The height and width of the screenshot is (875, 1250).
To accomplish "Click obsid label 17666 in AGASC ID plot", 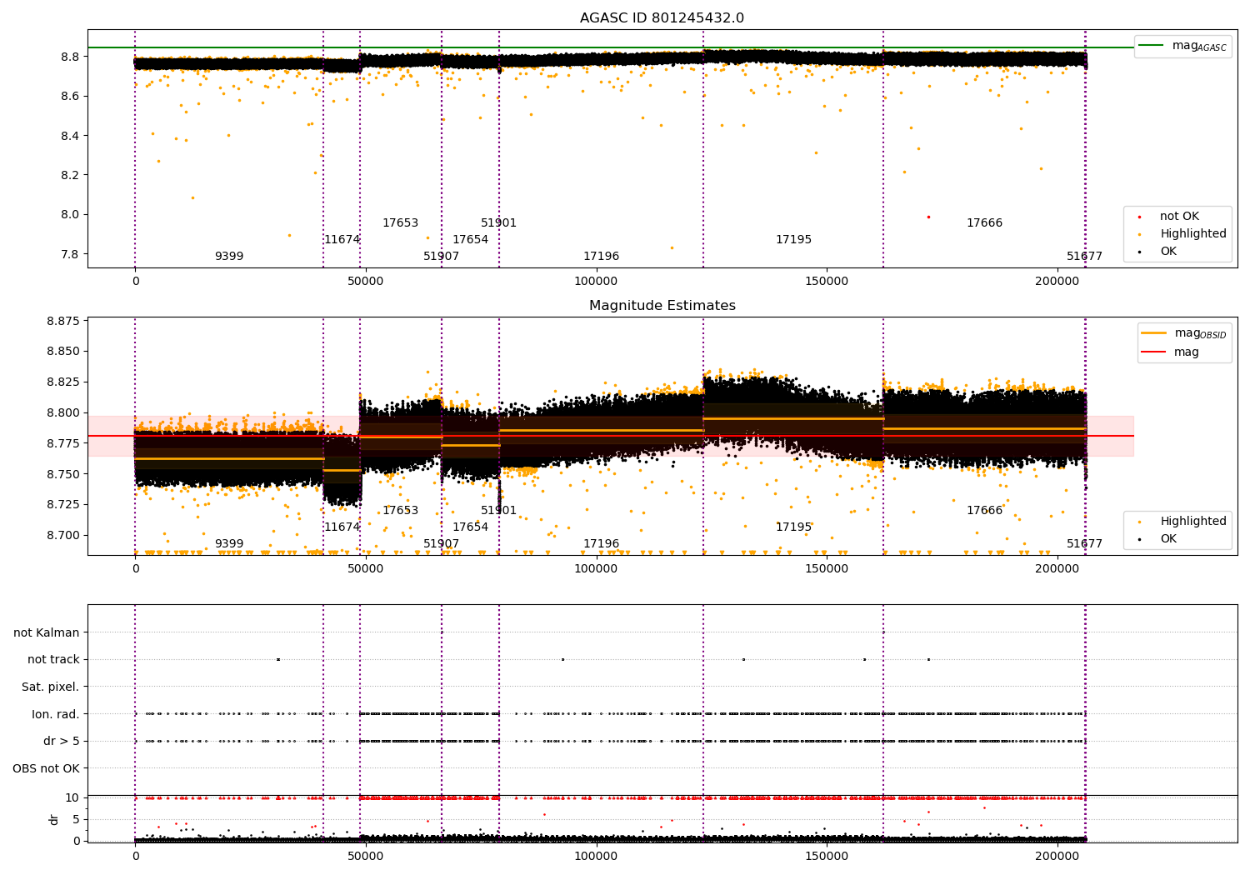I will pos(984,223).
